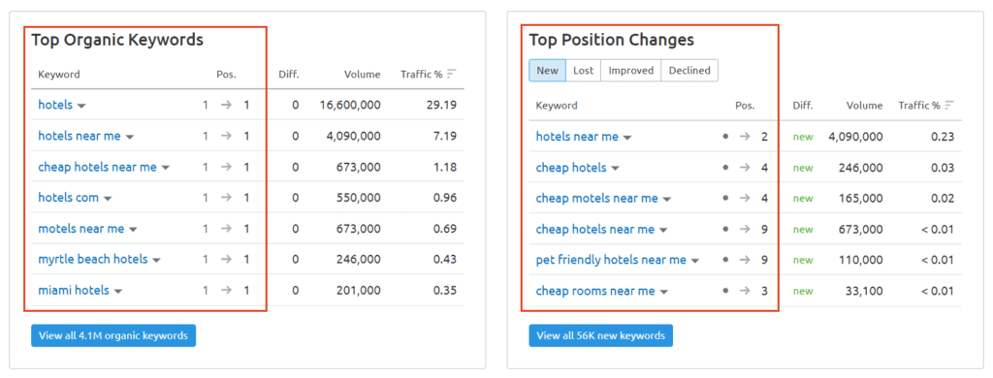This screenshot has width=993, height=378.
Task: Open the 'miami hotels' keyword link
Action: (x=74, y=290)
